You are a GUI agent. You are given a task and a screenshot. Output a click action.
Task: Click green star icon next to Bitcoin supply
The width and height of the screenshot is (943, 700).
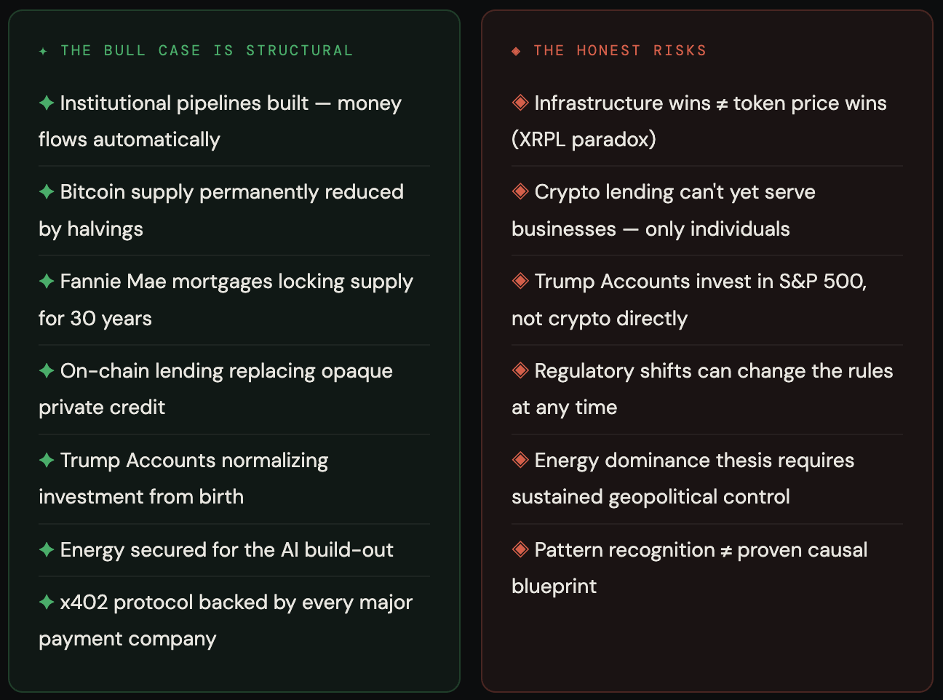(47, 191)
